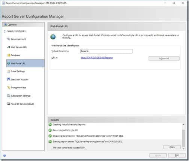Click the Encryption Keys icon

click(9, 88)
